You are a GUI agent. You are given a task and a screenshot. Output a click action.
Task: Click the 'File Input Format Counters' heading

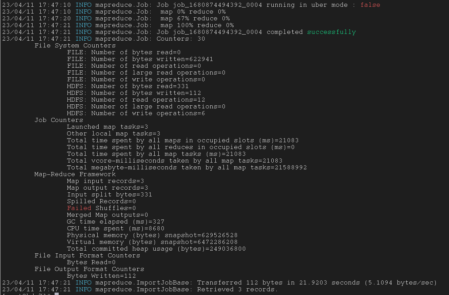pos(87,256)
